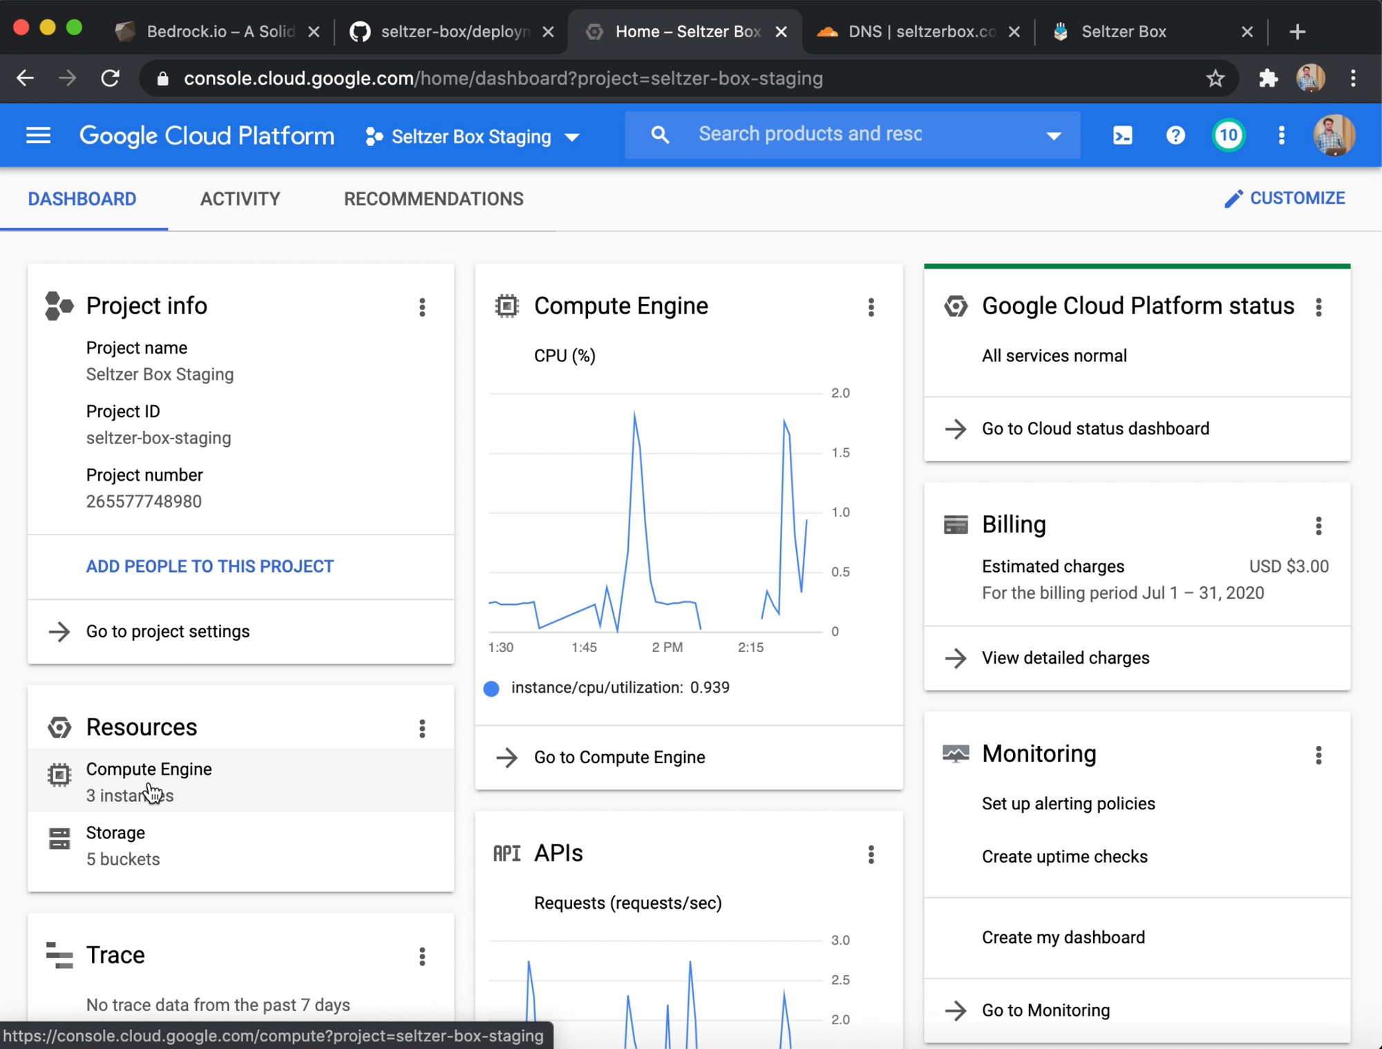
Task: Click Go to Cloud status dashboard link
Action: click(x=1095, y=429)
